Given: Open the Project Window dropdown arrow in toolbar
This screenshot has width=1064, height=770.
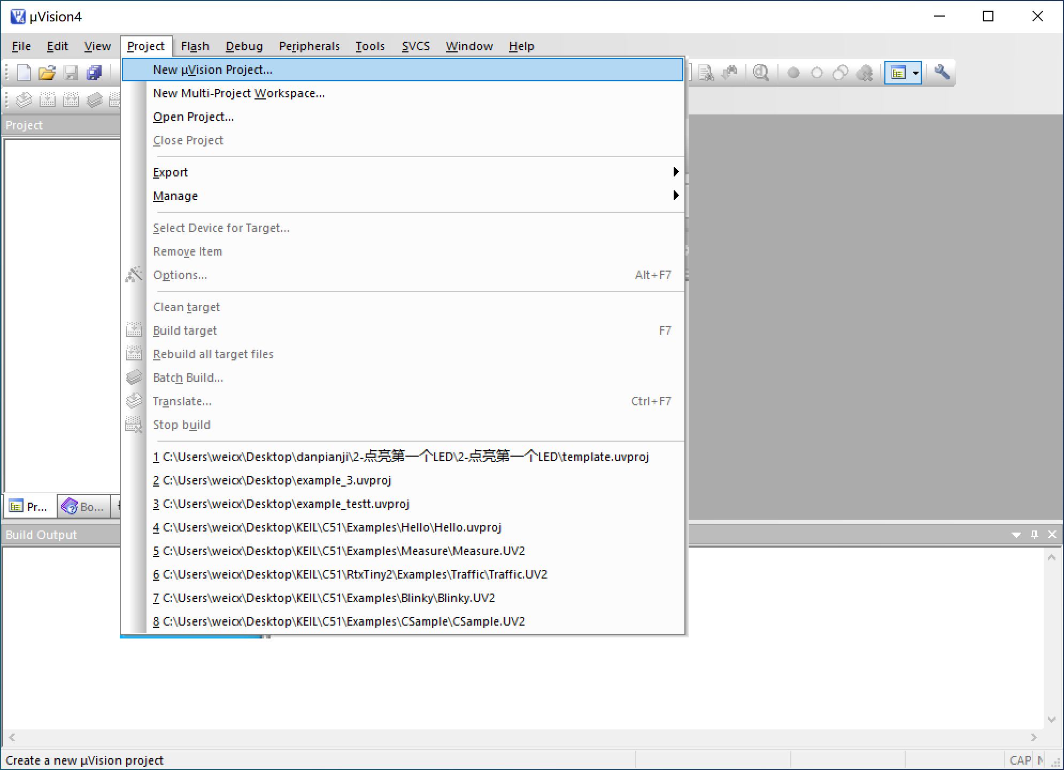Looking at the screenshot, I should tap(916, 73).
